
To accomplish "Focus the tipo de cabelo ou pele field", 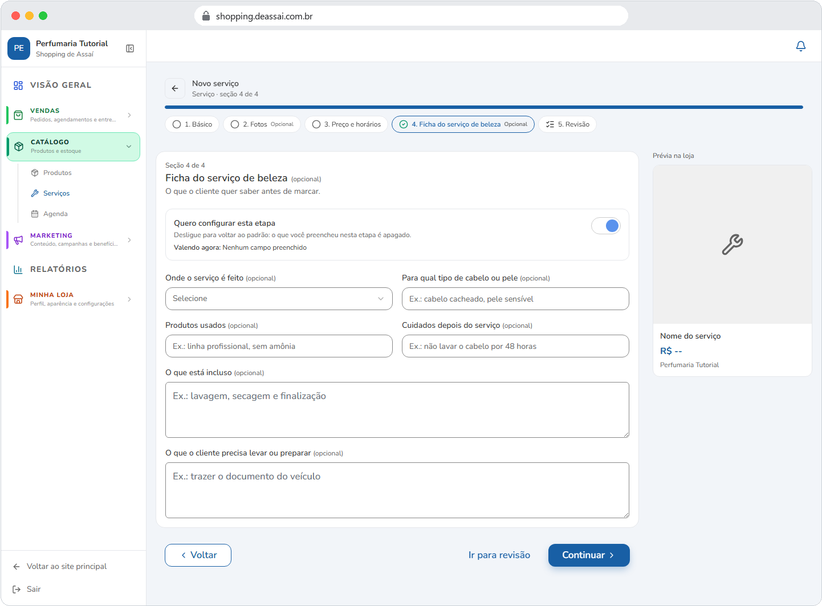I will (515, 299).
